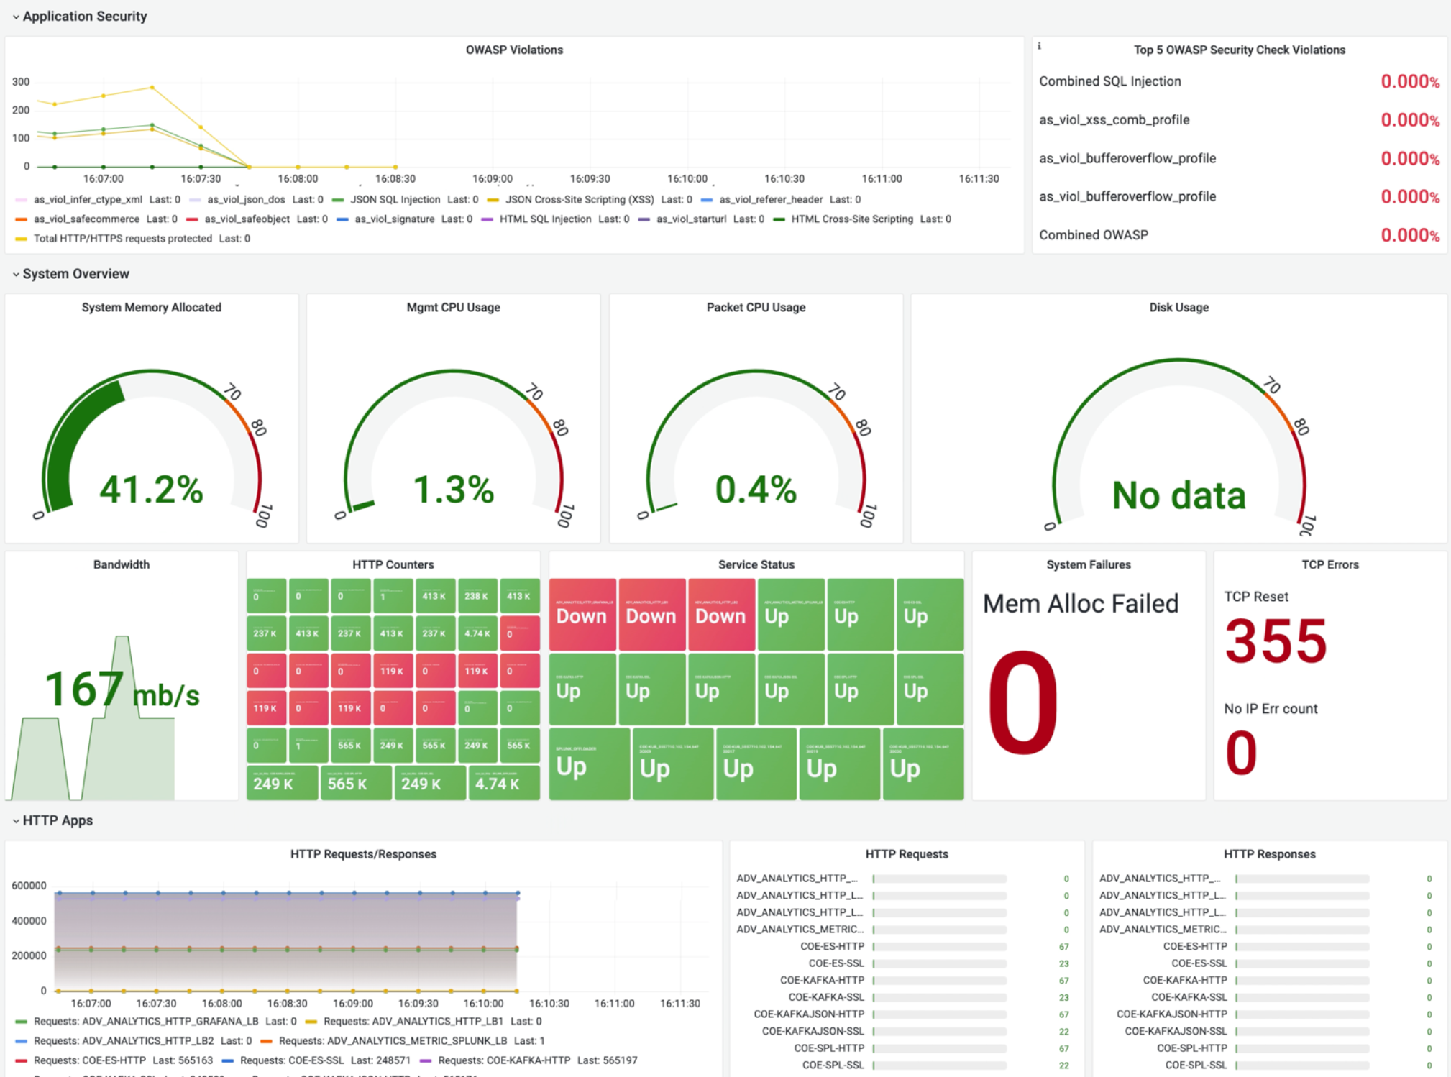Click the HTTP Responses bar gauge panel title
Viewport: 1451px width, 1077px height.
(x=1270, y=854)
